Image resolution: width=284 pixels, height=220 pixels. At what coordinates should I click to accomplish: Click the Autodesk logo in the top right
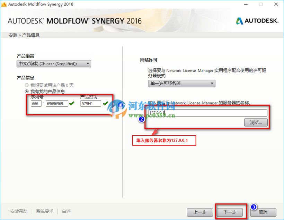[x=257, y=21]
